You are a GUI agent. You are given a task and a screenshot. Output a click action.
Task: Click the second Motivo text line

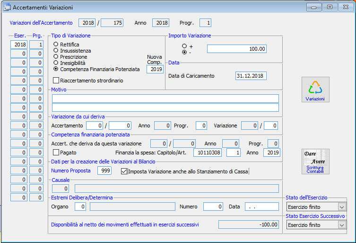165,108
